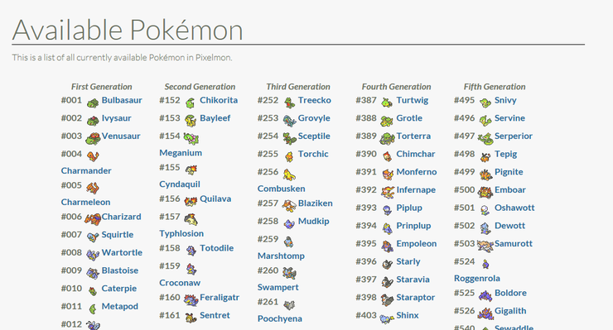Click the Samurott sprite icon

point(485,246)
